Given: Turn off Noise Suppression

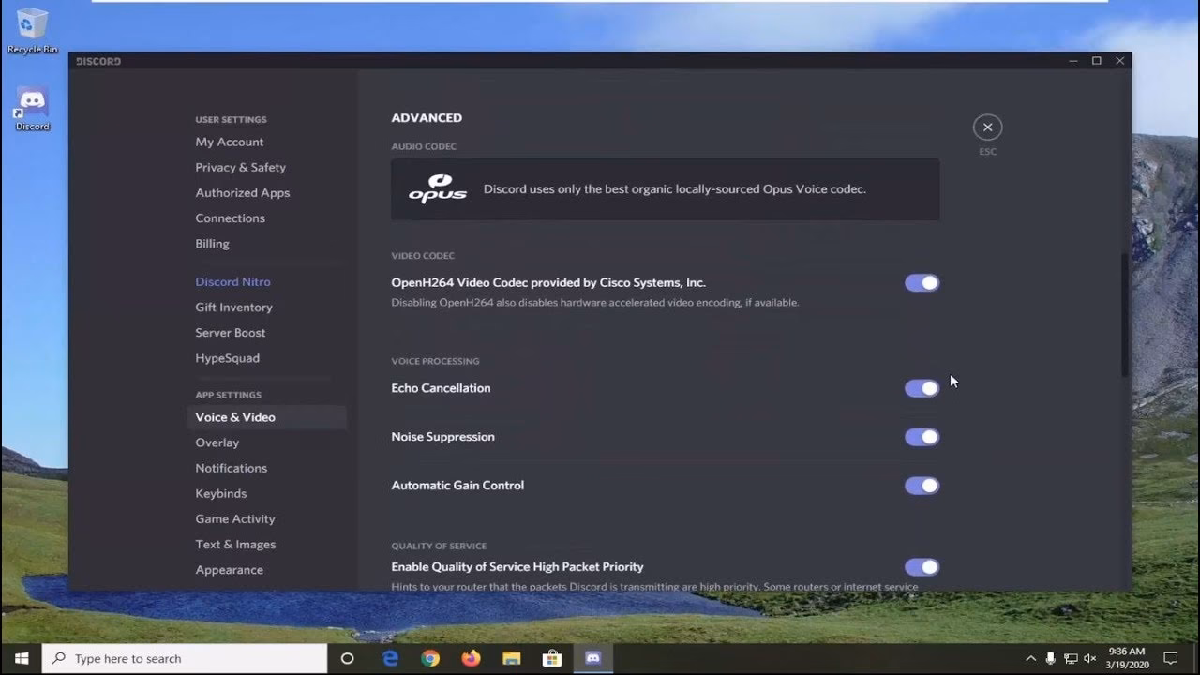Looking at the screenshot, I should (x=922, y=437).
